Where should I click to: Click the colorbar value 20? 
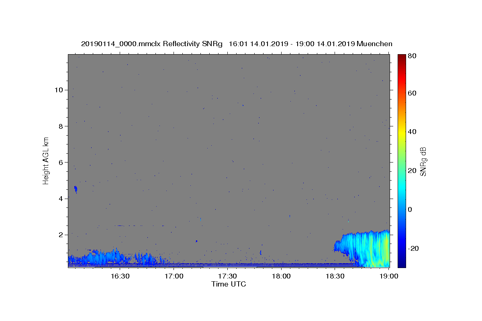tap(412, 171)
